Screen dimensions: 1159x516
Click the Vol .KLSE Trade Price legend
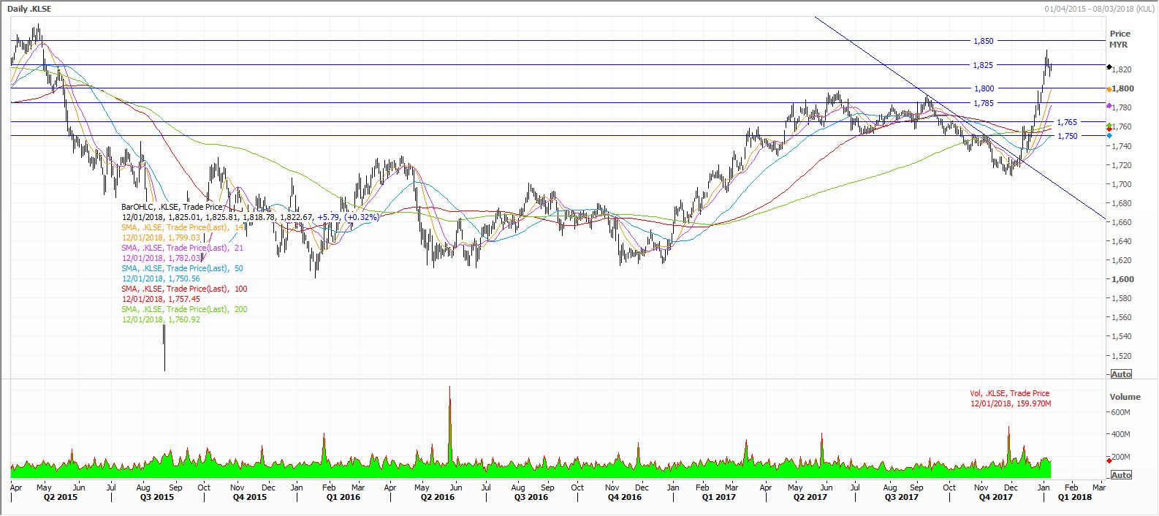(1010, 393)
